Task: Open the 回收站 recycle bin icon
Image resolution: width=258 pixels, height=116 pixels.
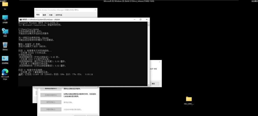Action: click(x=5, y=46)
